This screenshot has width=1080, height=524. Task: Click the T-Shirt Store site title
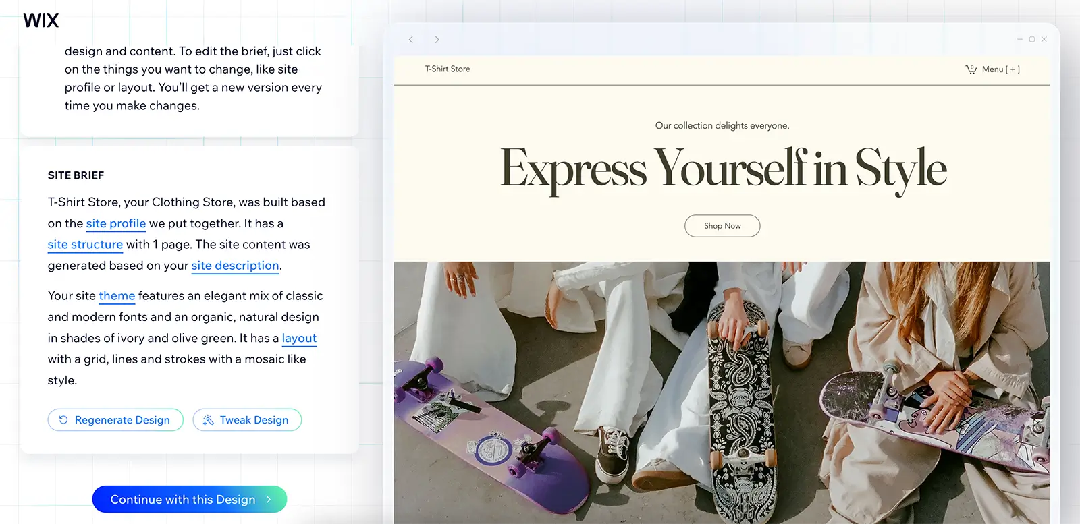click(448, 69)
